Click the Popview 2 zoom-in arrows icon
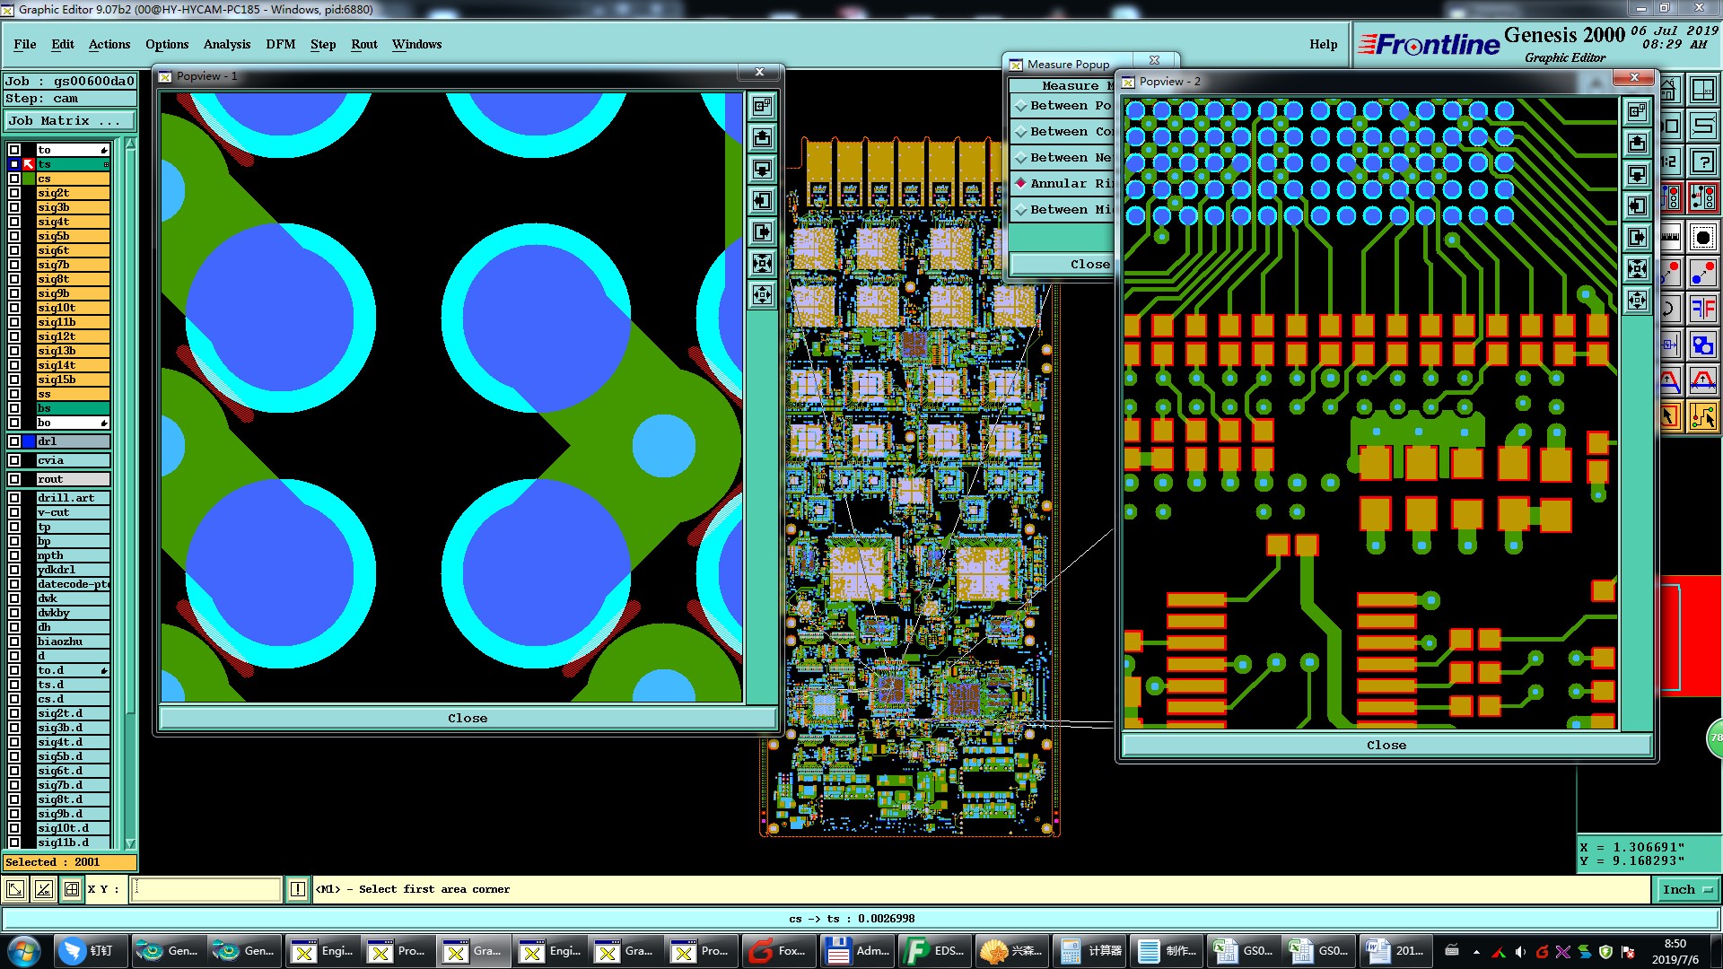This screenshot has width=1723, height=969. click(x=1637, y=268)
